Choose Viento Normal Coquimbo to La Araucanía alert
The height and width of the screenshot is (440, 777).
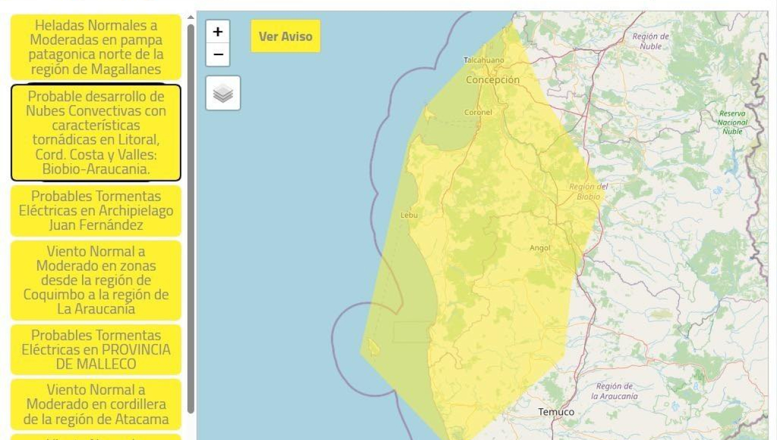tap(96, 280)
